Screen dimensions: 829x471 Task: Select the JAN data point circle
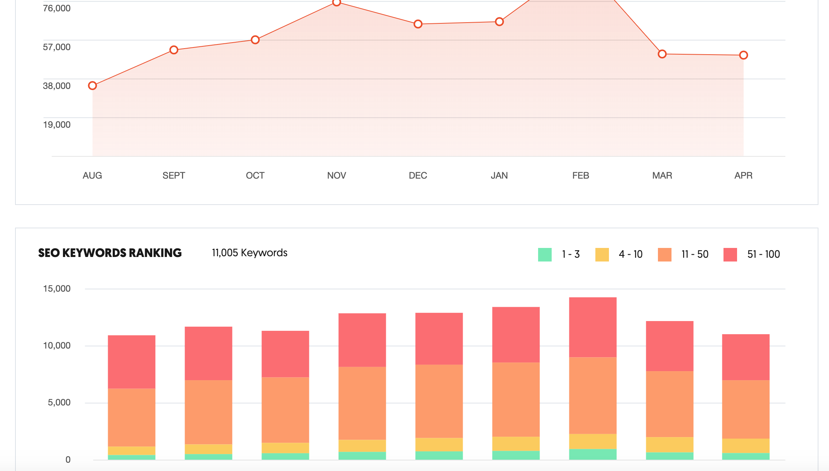pyautogui.click(x=499, y=22)
